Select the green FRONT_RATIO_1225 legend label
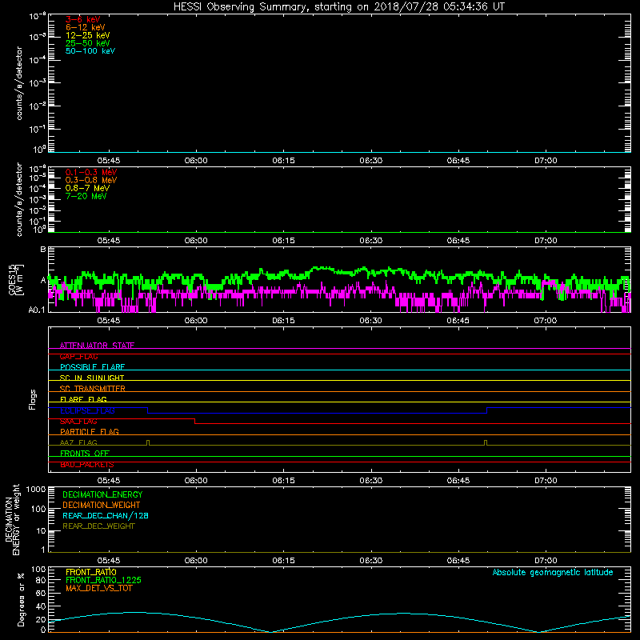Screen dimensions: 640x640 (x=103, y=580)
